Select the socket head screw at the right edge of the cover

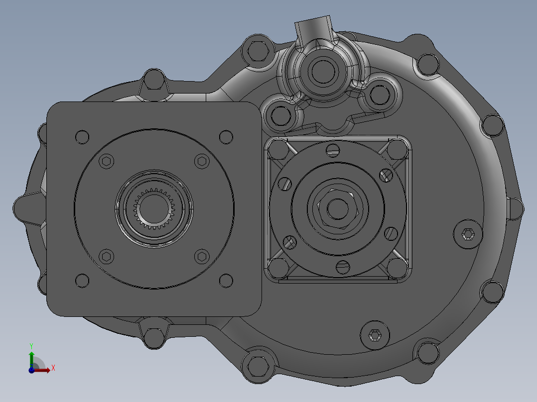pos(468,234)
